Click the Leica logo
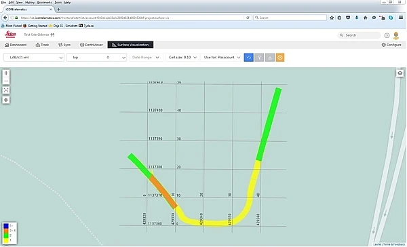 [x=10, y=35]
